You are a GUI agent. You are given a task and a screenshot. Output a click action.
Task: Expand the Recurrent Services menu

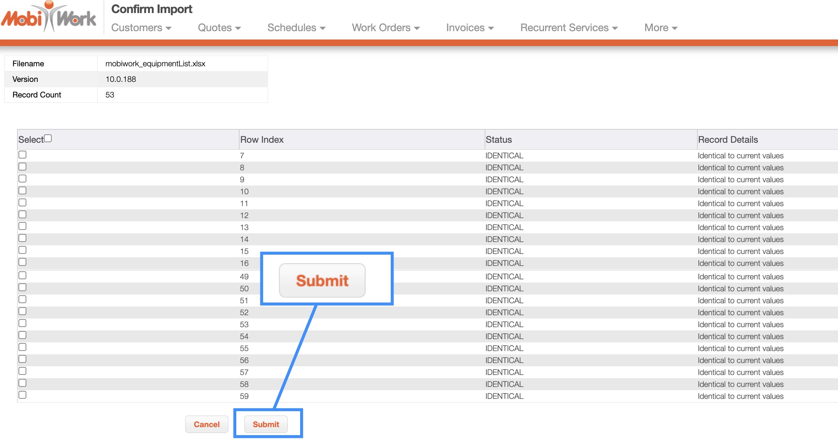click(x=569, y=28)
